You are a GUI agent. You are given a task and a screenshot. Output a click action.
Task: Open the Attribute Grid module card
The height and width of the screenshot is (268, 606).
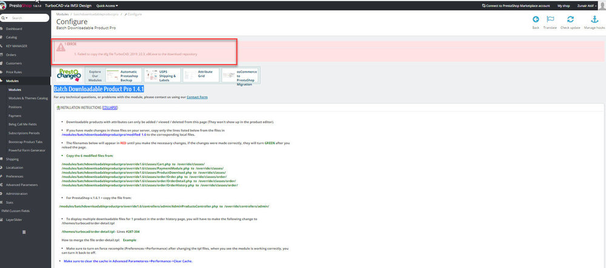(x=201, y=76)
